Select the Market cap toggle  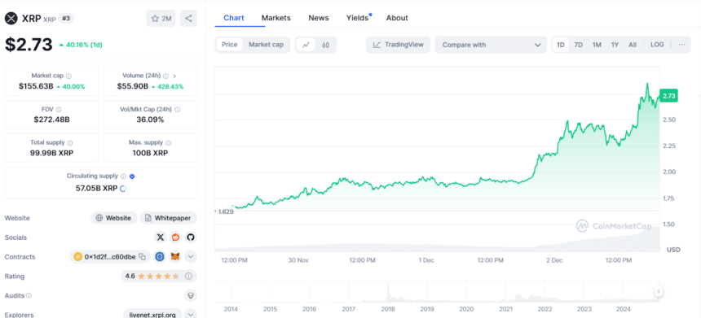(x=266, y=45)
